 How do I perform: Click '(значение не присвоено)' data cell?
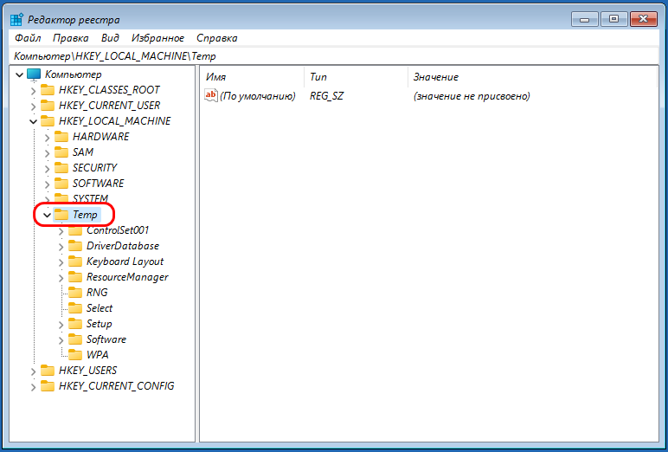tap(472, 96)
